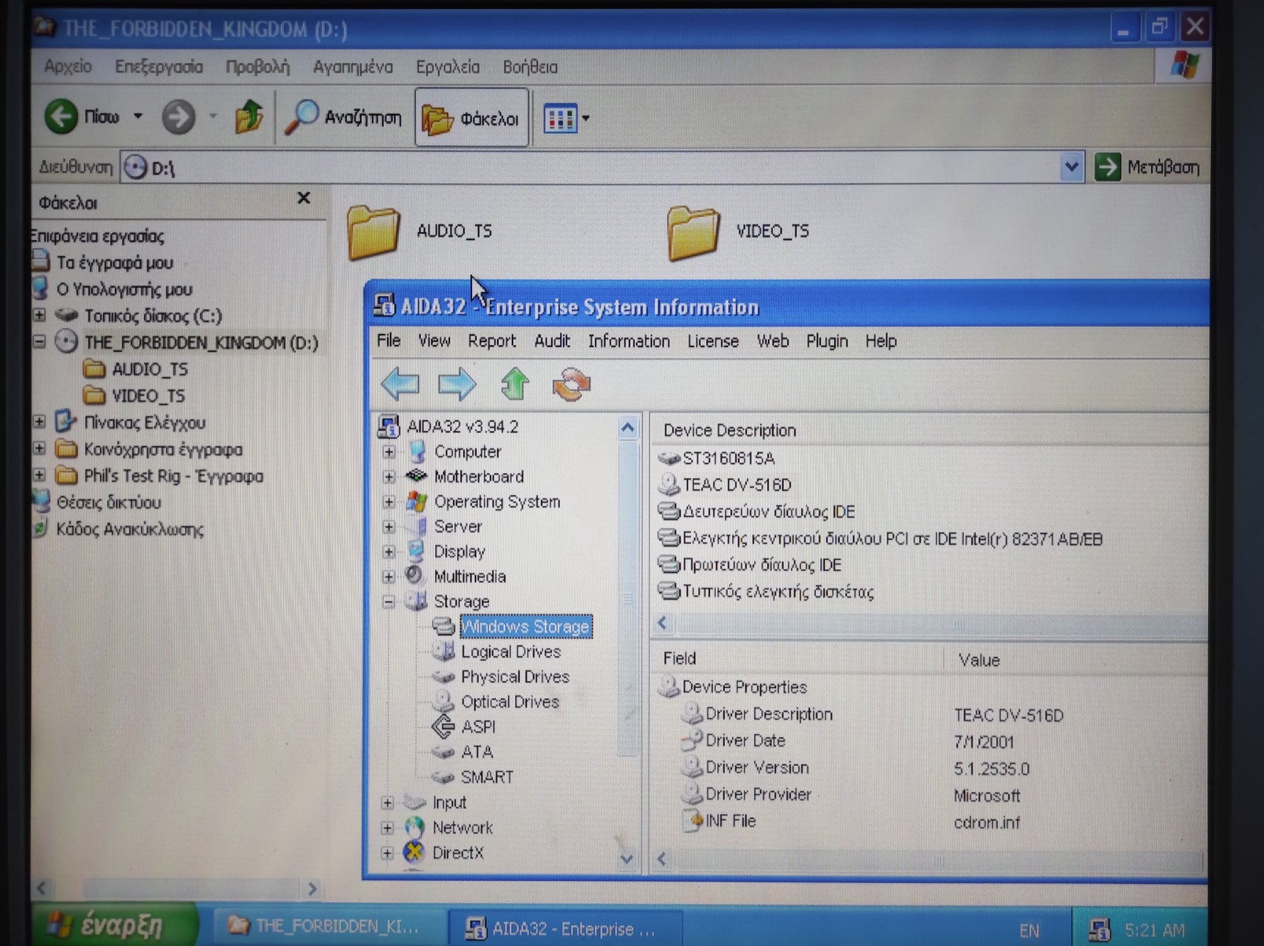
Task: Open the address bar dropdown arrow
Action: click(1071, 168)
